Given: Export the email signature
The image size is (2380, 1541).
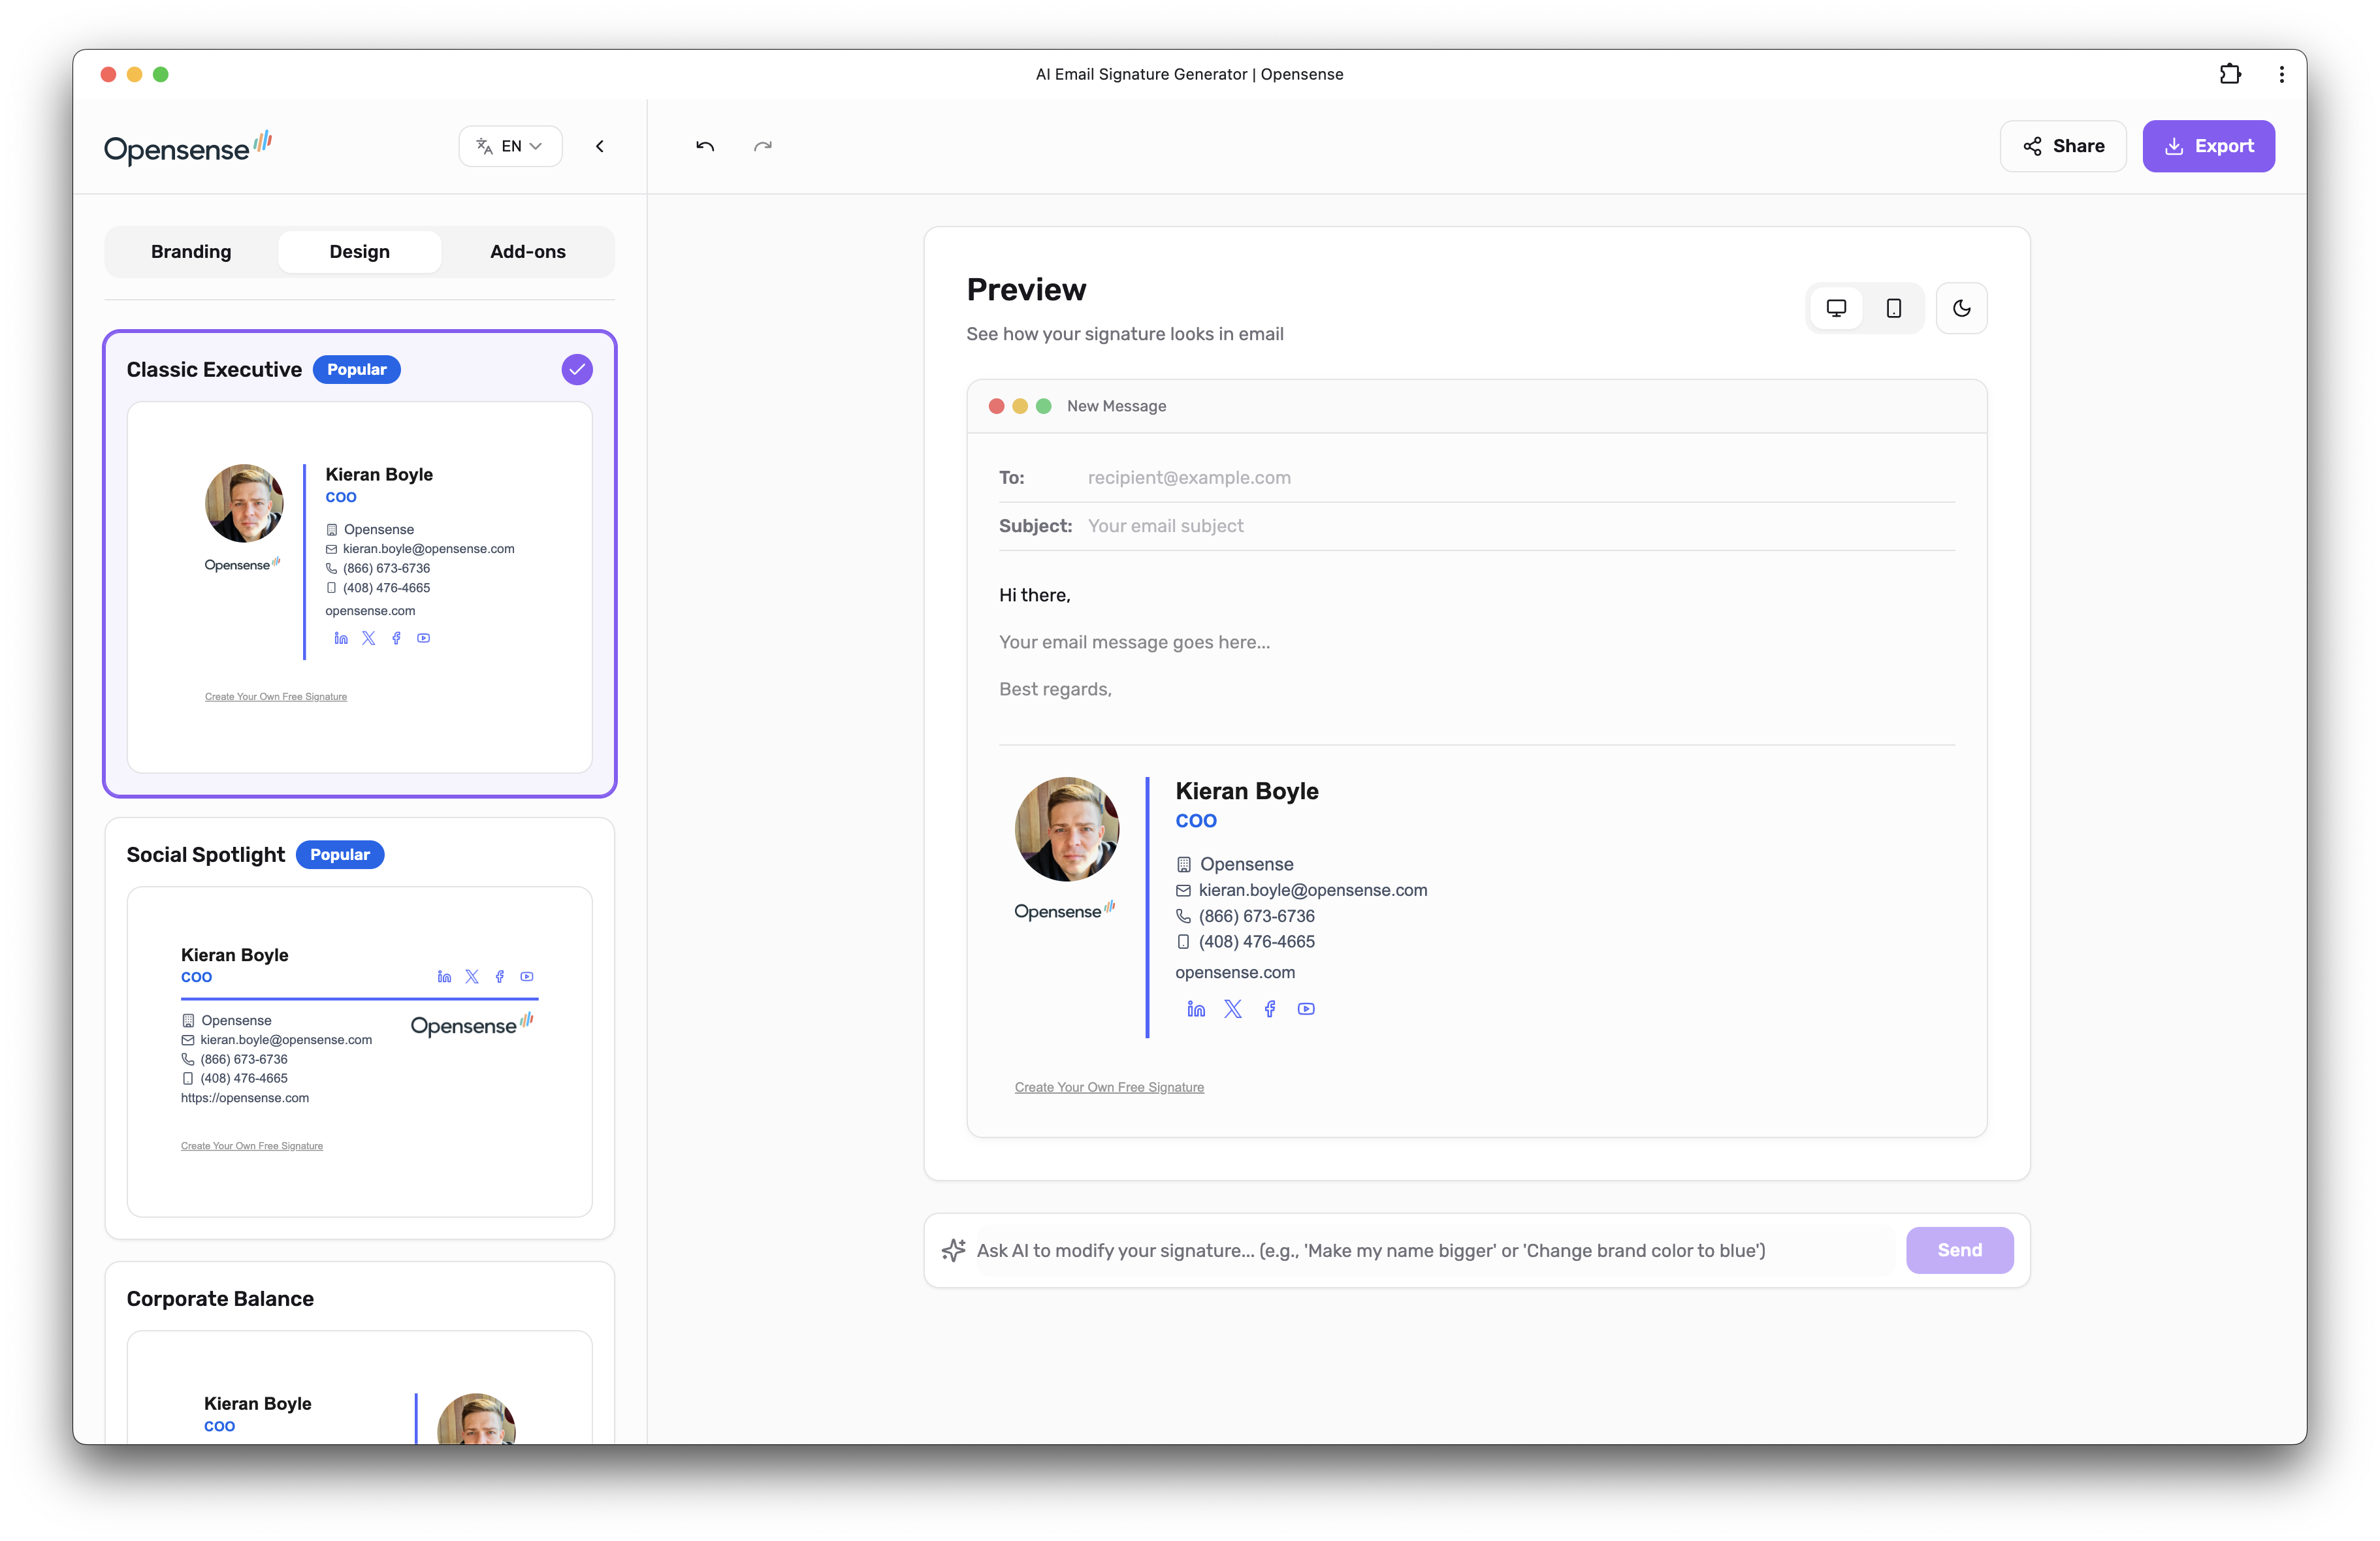Looking at the screenshot, I should [2208, 146].
